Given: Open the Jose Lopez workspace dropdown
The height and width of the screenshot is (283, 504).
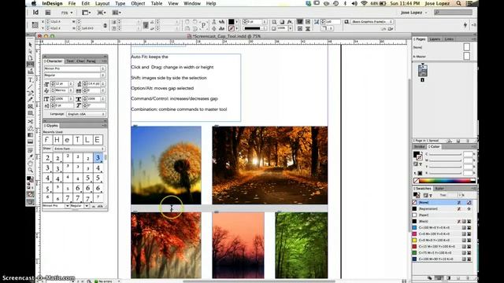Looking at the screenshot, I should pyautogui.click(x=414, y=13).
